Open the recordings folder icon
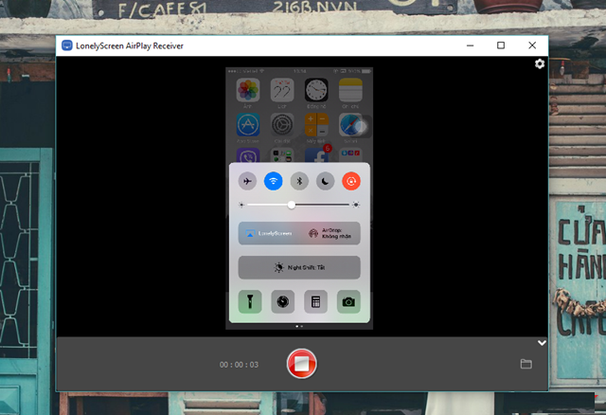Image resolution: width=606 pixels, height=415 pixels. coord(526,364)
